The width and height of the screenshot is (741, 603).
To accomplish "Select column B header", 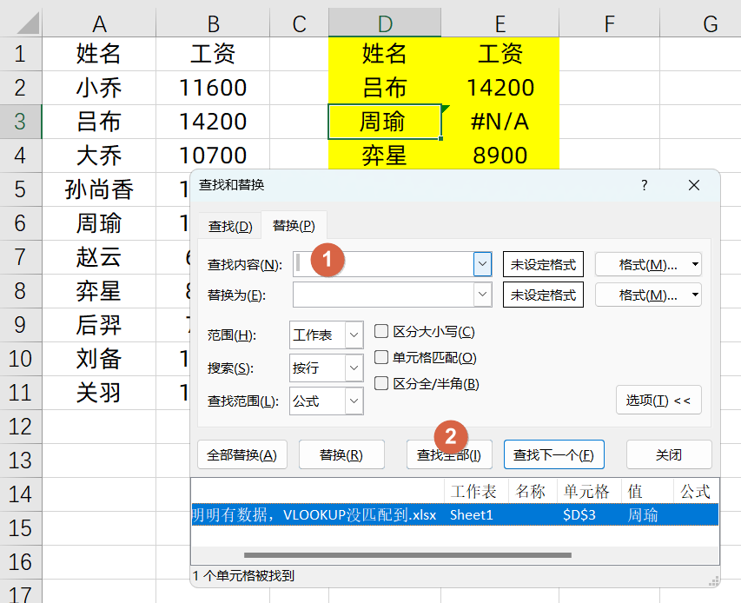I will [x=213, y=23].
